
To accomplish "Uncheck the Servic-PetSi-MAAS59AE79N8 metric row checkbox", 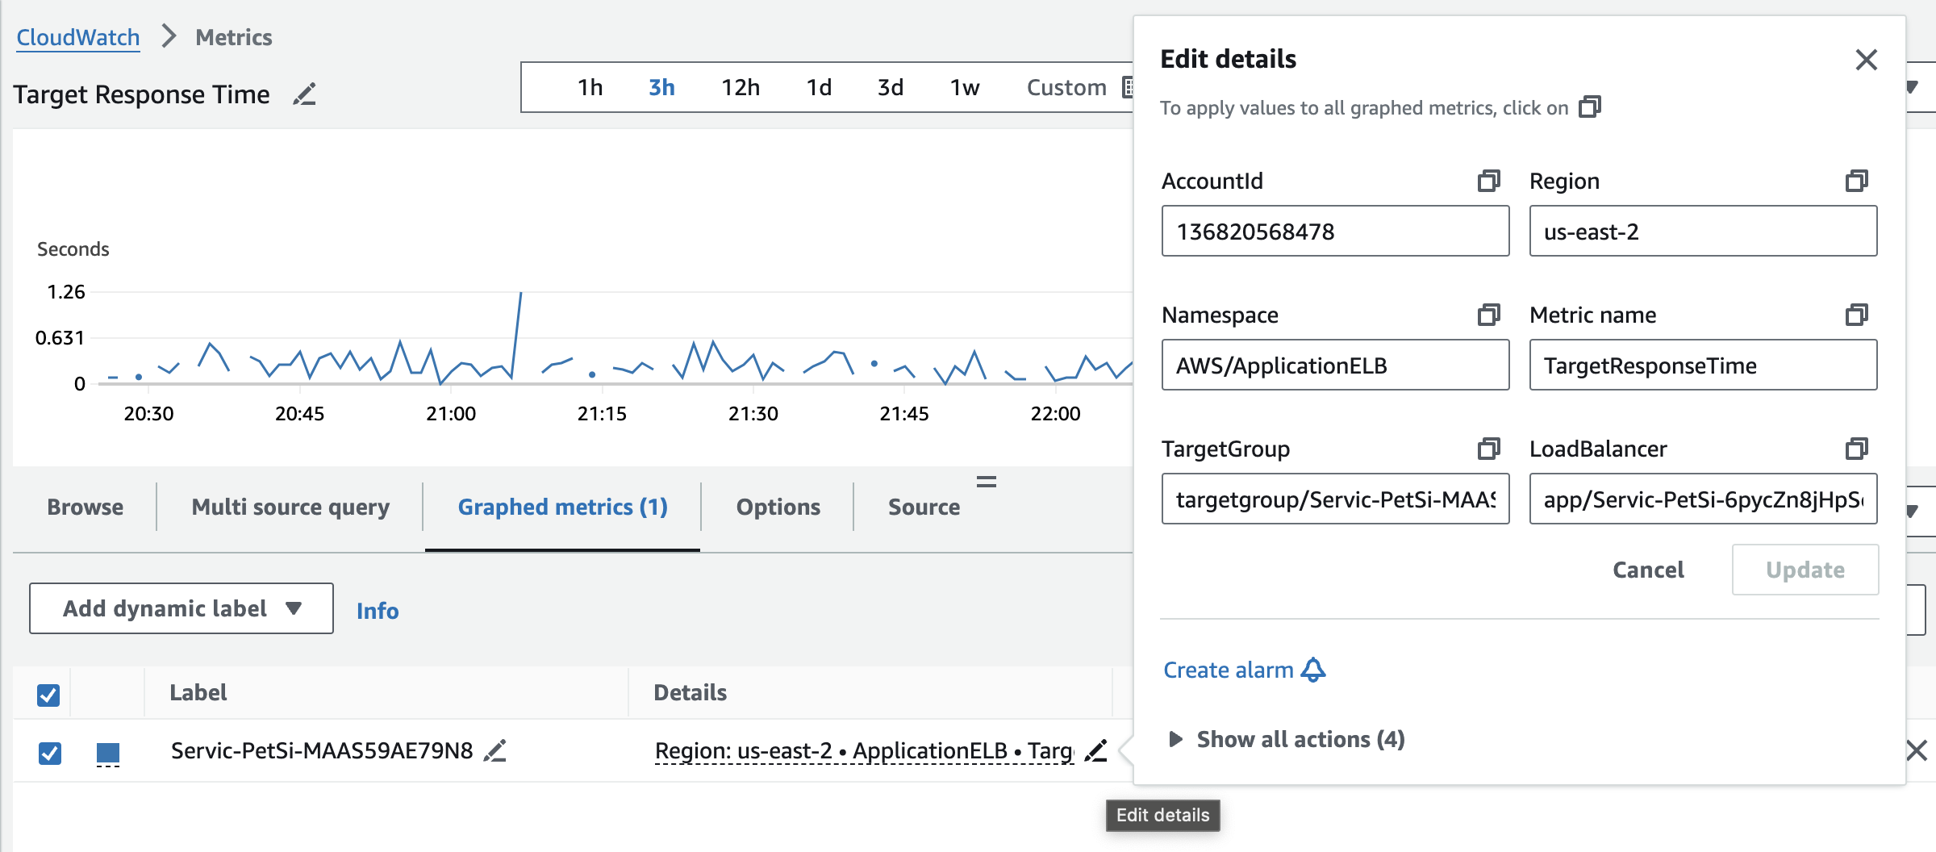I will click(x=50, y=753).
